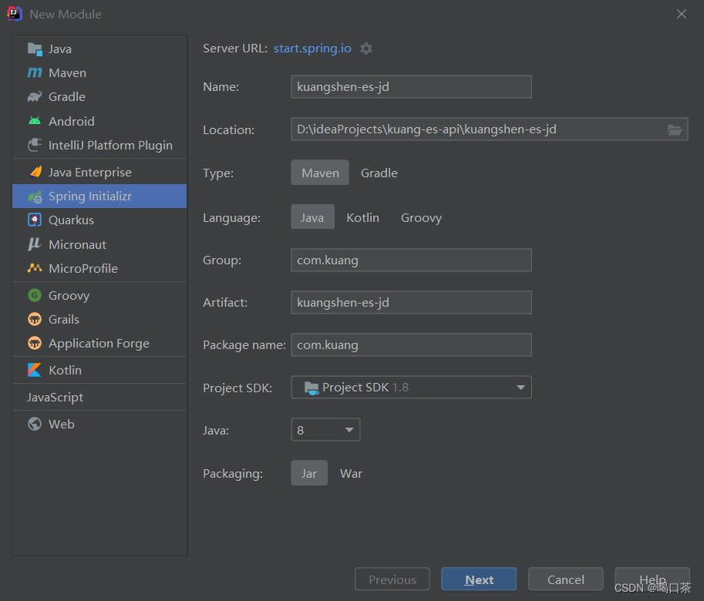The image size is (704, 601).
Task: Choose Java Enterprise list entry
Action: click(99, 172)
